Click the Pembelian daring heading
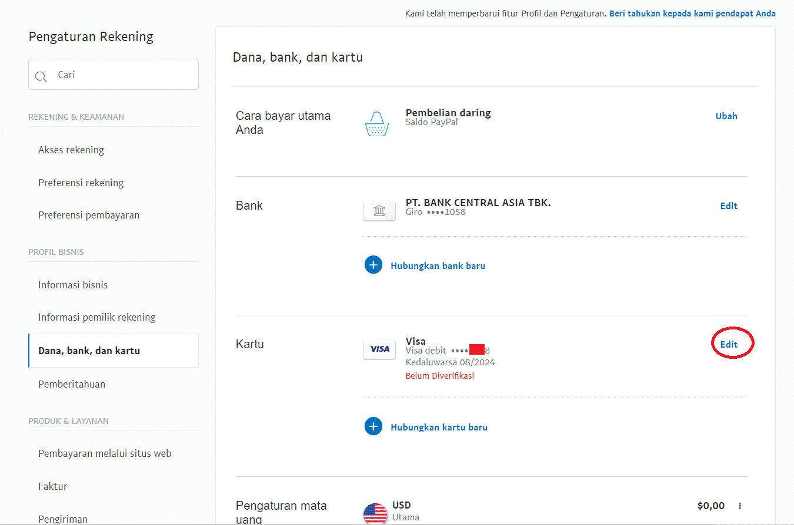The height and width of the screenshot is (525, 794). [x=448, y=113]
